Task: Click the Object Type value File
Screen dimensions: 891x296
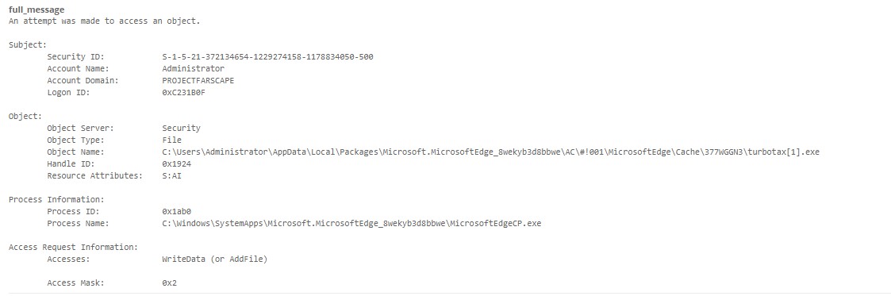Action: coord(171,140)
